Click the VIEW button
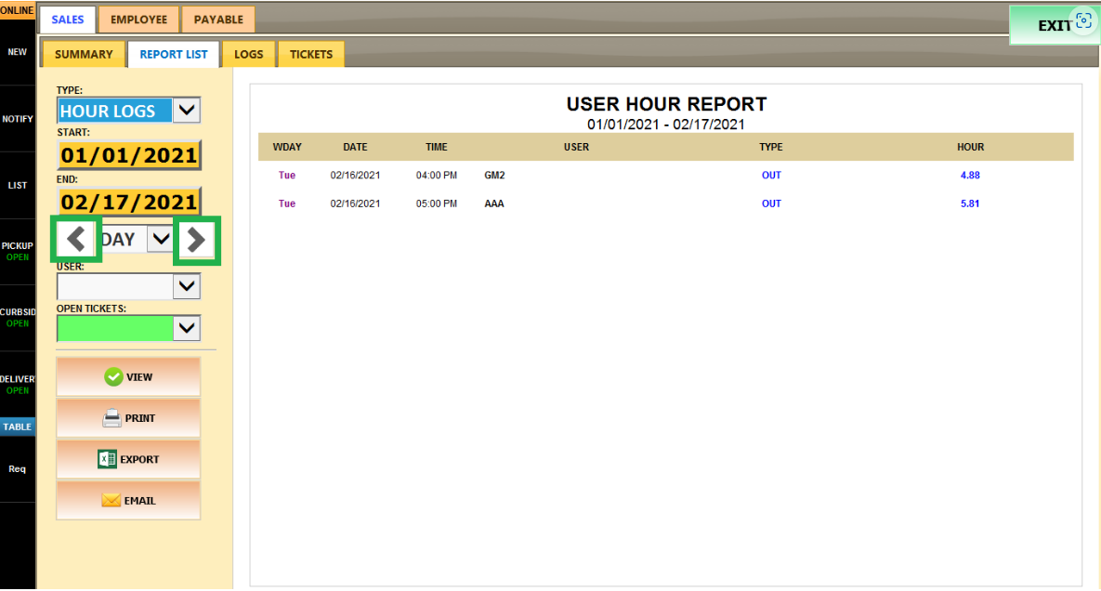1101x591 pixels. [x=128, y=377]
